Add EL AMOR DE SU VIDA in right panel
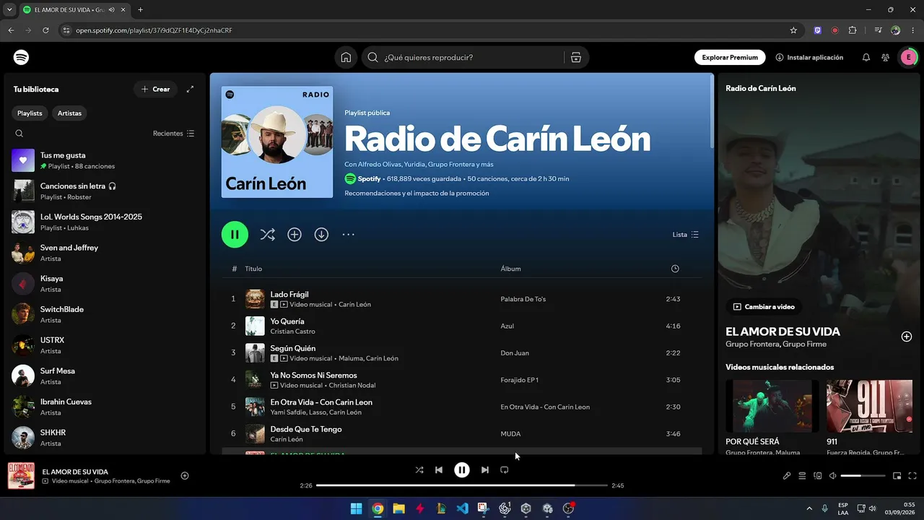 907,337
